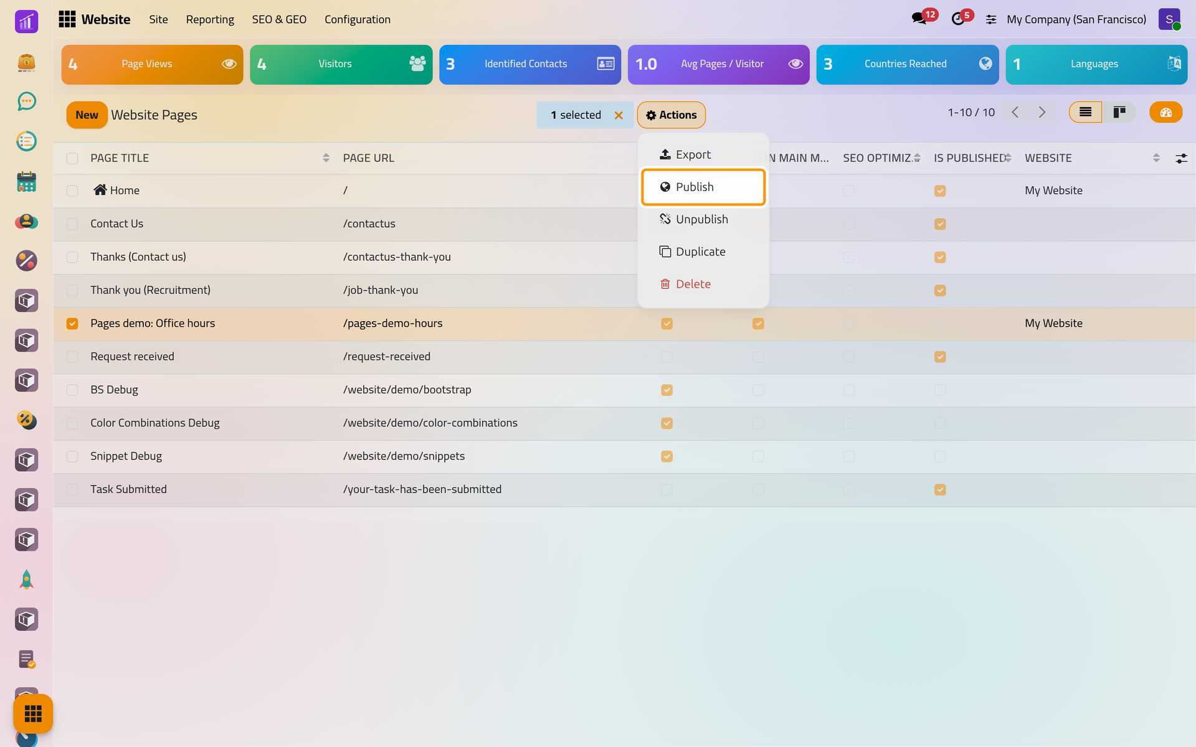Open the Visitors card people icon

(417, 63)
